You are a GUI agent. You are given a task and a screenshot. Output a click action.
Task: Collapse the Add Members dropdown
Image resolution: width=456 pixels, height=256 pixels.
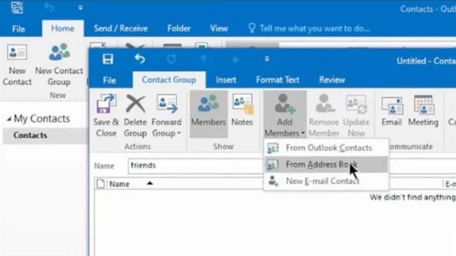pos(284,114)
